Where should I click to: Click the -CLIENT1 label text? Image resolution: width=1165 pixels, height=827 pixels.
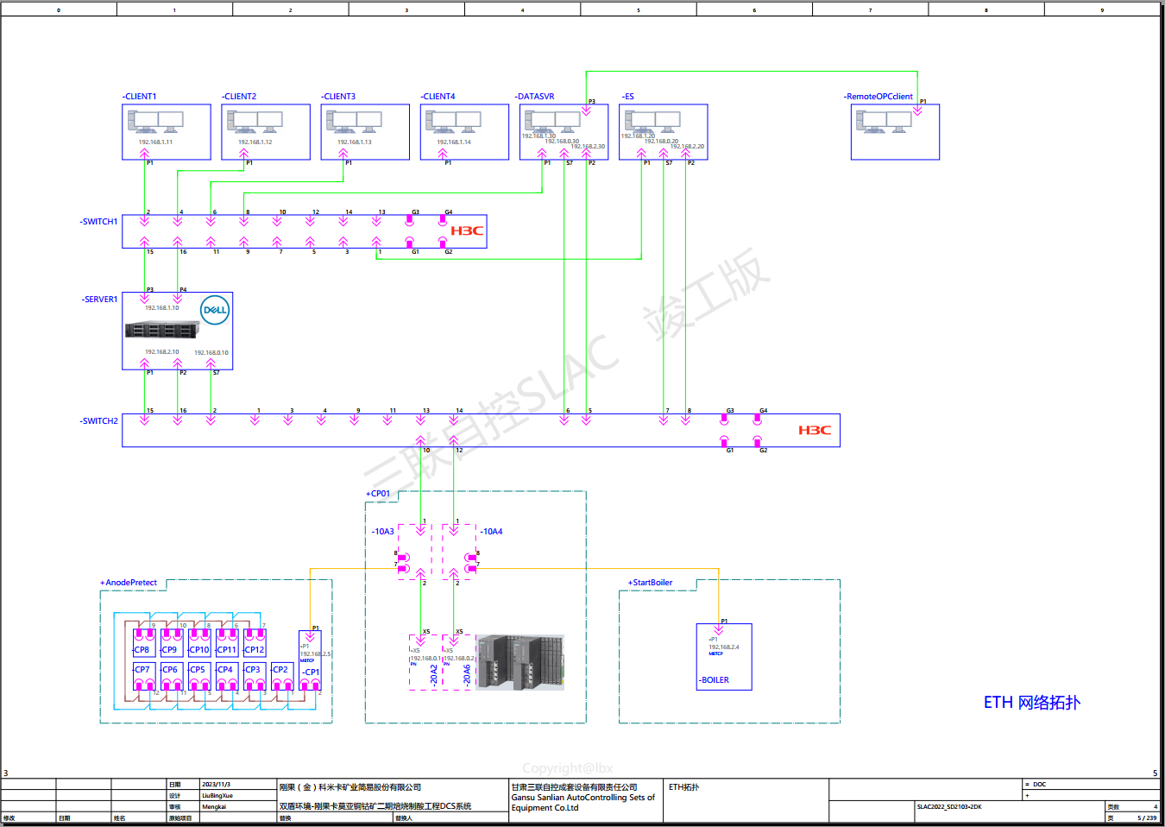tap(139, 97)
